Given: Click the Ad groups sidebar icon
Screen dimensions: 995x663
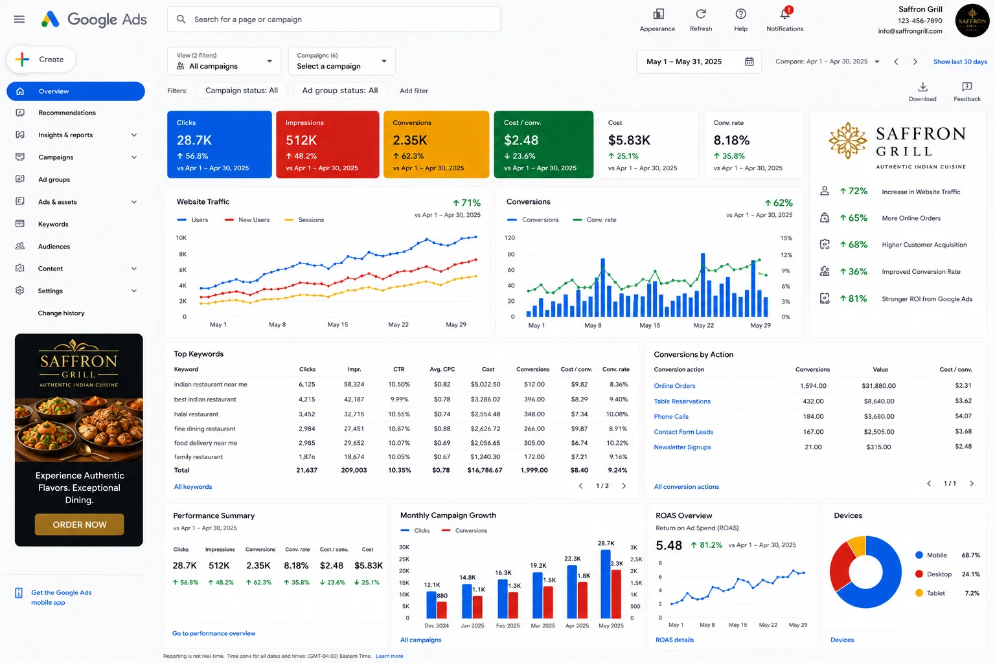Looking at the screenshot, I should click(x=20, y=179).
